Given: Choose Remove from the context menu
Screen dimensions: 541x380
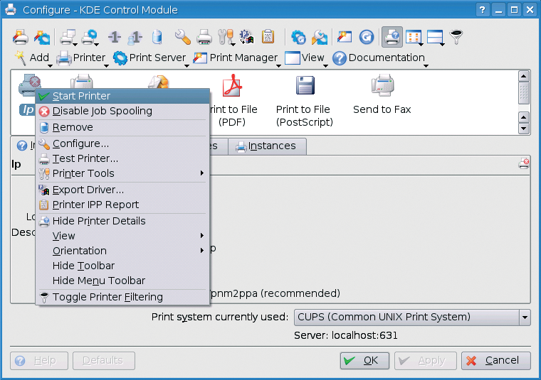Looking at the screenshot, I should 122,127.
